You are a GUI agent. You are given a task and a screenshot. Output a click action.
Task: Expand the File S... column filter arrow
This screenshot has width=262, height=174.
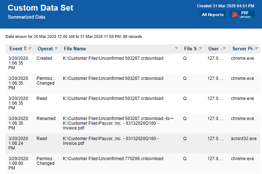[200, 49]
